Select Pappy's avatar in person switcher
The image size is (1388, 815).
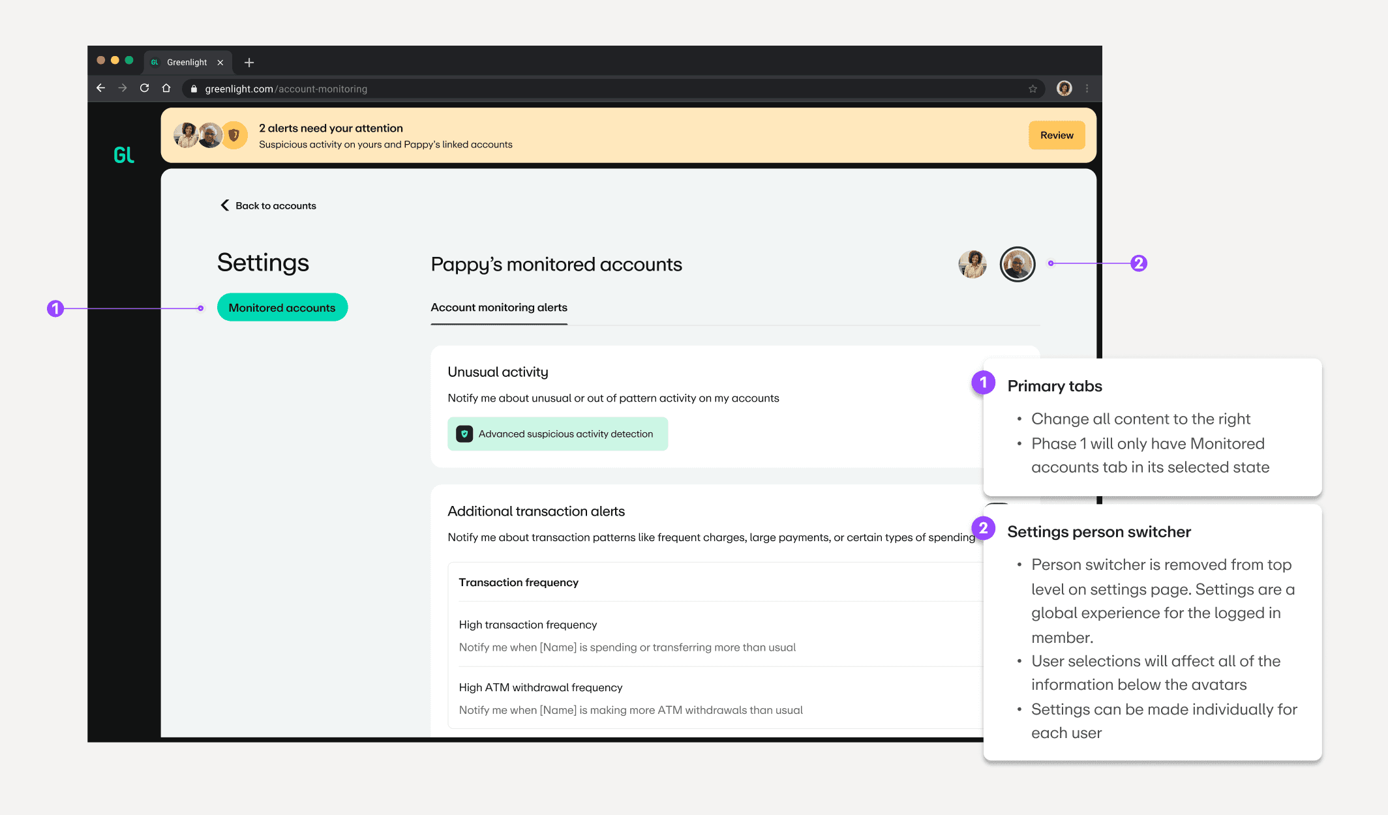coord(1017,264)
